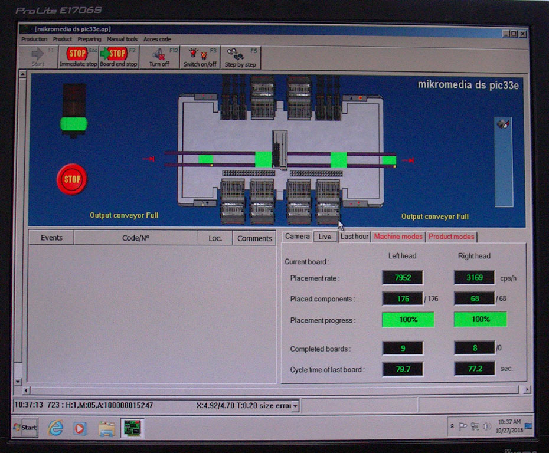Show hidden tray icons arrow

pyautogui.click(x=452, y=426)
